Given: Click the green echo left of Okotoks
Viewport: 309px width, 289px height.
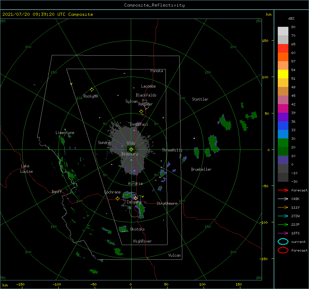Looking at the screenshot, I should (123, 229).
